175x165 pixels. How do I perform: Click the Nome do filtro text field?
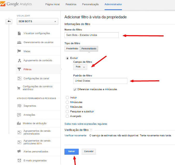pos(91,35)
